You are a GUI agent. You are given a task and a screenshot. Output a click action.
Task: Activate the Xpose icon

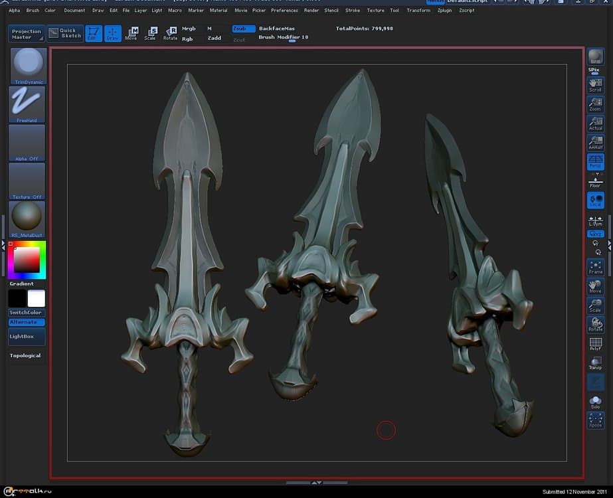595,420
